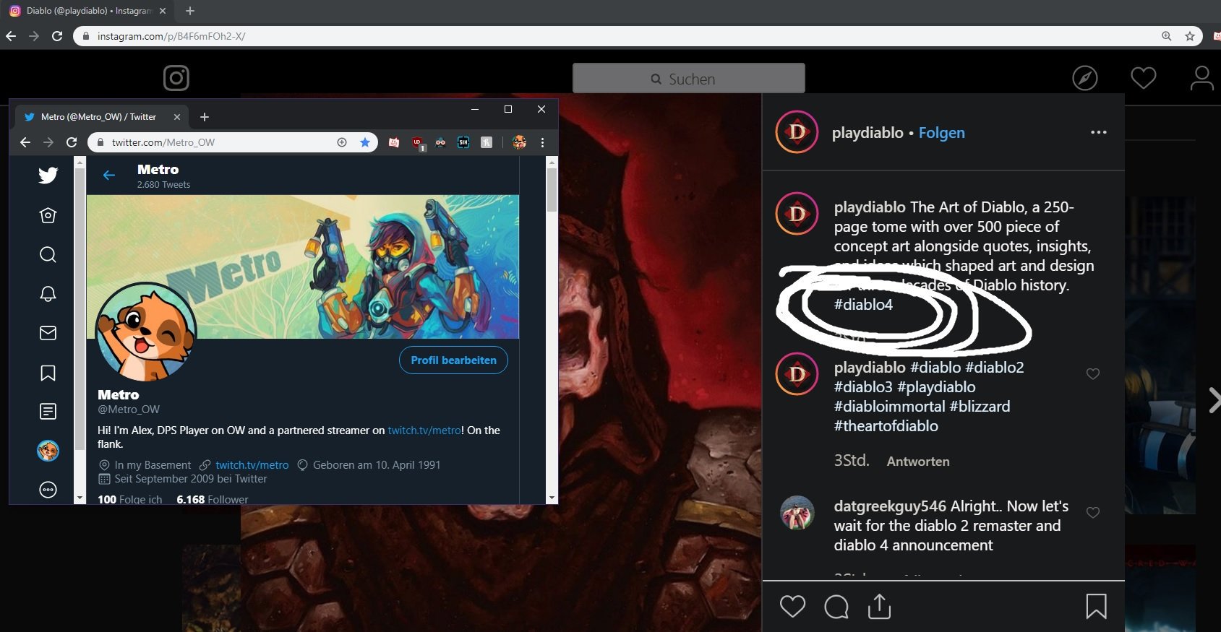Open the playdiablo username in header
Screen dimensions: 1221x632
867,133
